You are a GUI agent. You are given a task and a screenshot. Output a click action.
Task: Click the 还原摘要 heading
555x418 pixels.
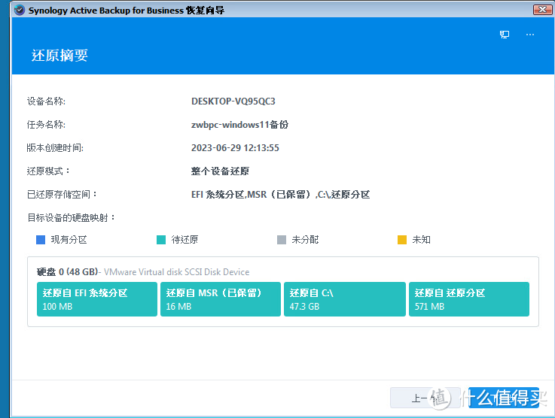[59, 55]
